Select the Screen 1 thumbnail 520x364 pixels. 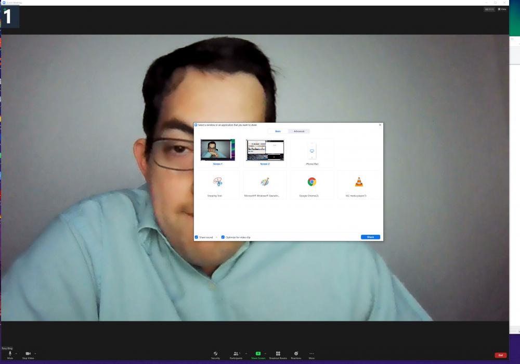click(x=217, y=150)
